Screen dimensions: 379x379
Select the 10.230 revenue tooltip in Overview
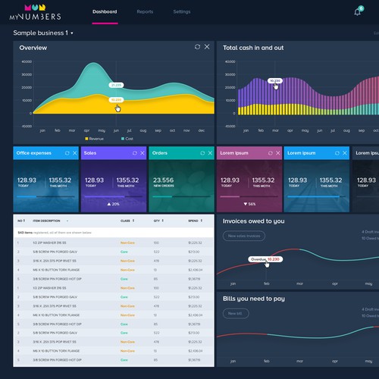click(x=116, y=100)
